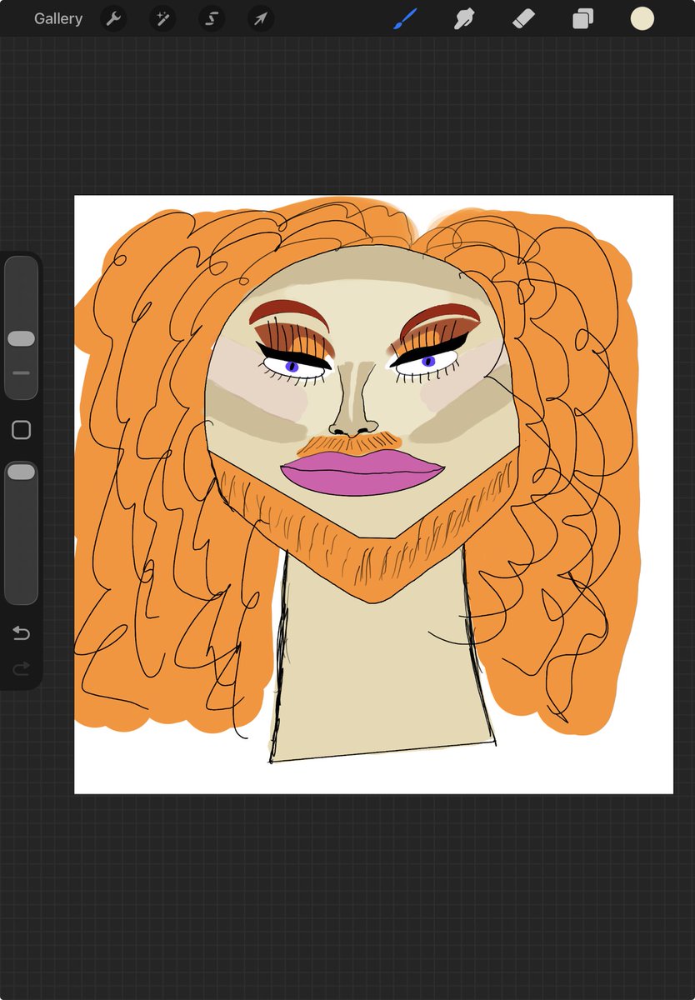Open the Adjustments magic wand menu
Viewport: 695px width, 1000px height.
(x=162, y=18)
